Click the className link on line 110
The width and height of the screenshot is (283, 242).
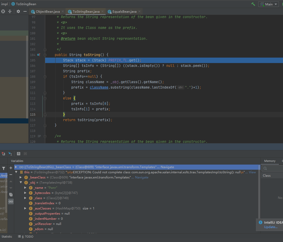(99, 87)
